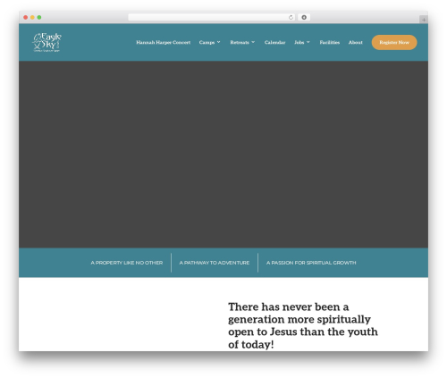Image resolution: width=447 pixels, height=378 pixels.
Task: Click the green maximize window button
Action: coord(39,17)
